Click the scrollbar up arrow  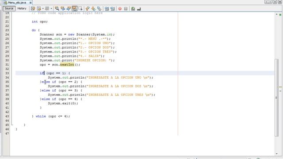pos(277,14)
